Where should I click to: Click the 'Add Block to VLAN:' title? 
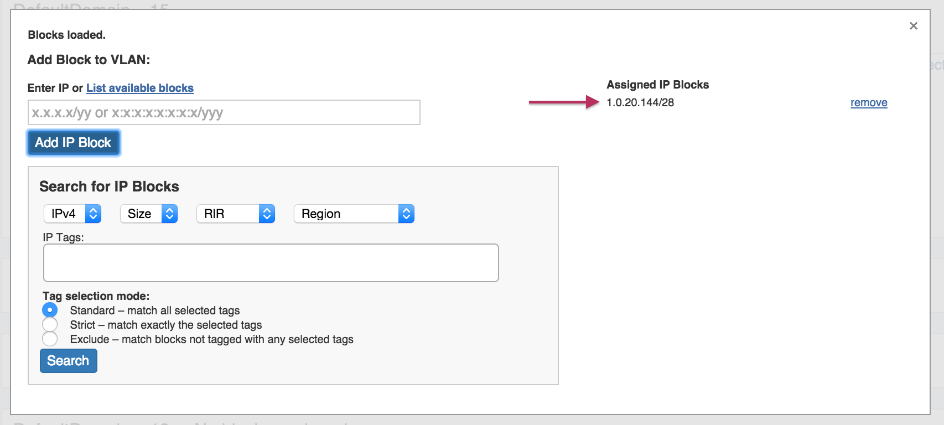(89, 60)
